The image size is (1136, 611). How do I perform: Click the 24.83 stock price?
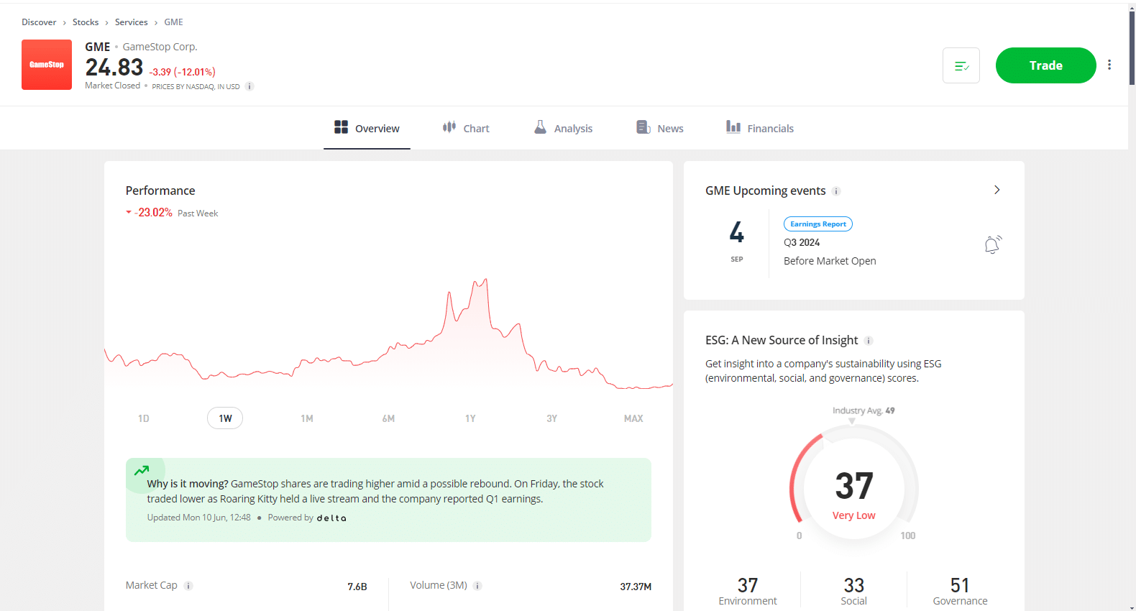click(114, 68)
